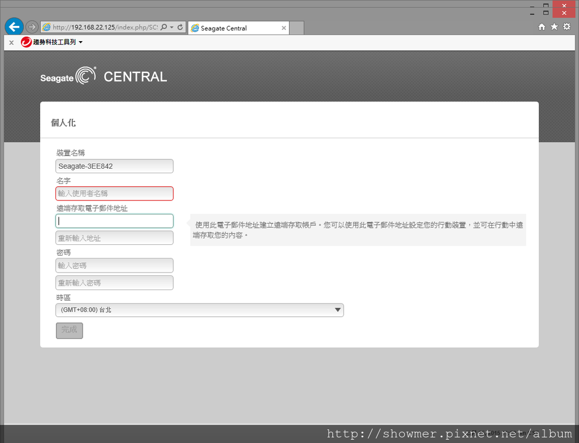579x443 pixels.
Task: Open a new blank tab
Action: point(296,28)
